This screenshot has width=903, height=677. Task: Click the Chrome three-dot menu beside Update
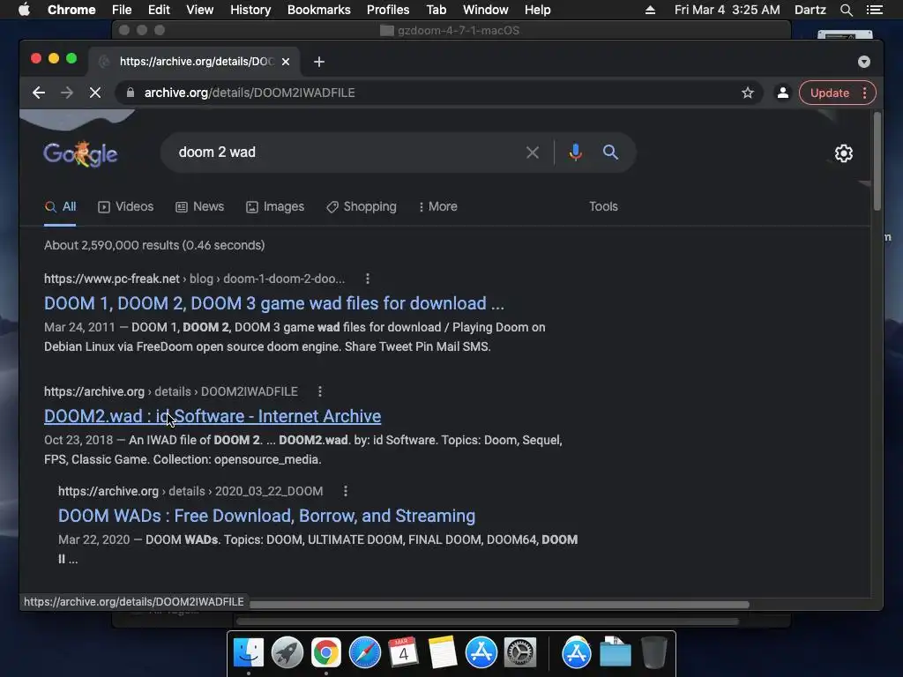click(864, 93)
